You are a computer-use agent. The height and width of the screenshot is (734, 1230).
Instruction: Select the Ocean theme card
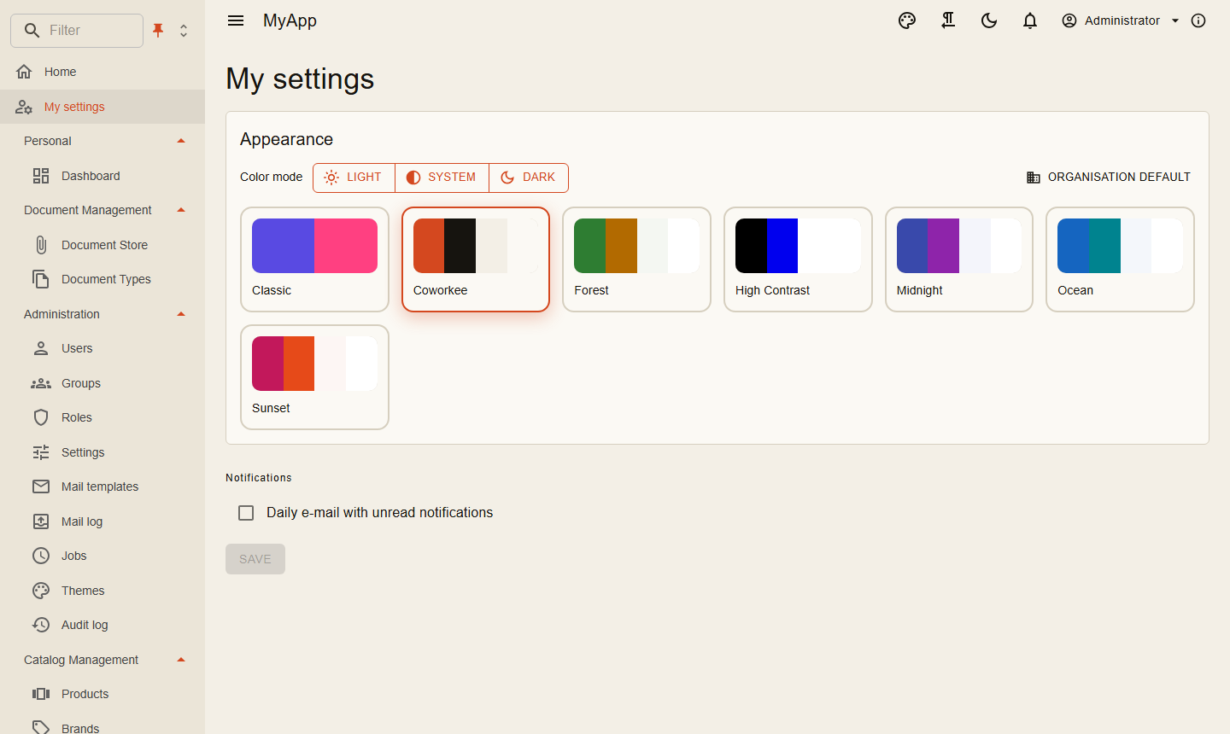click(x=1120, y=259)
